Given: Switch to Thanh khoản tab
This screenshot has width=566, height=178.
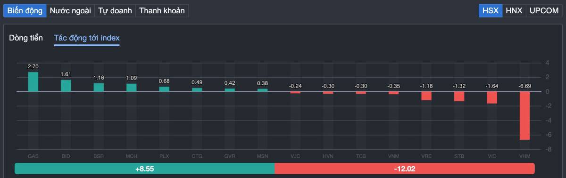Looking at the screenshot, I should point(162,10).
